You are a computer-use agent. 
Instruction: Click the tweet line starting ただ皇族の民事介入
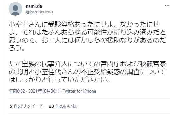pos(87,64)
